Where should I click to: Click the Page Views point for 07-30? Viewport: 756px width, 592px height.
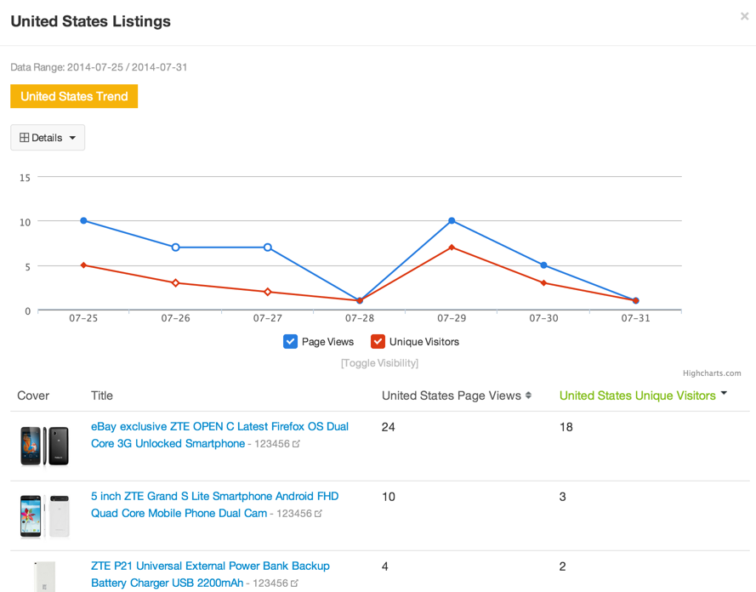click(544, 265)
